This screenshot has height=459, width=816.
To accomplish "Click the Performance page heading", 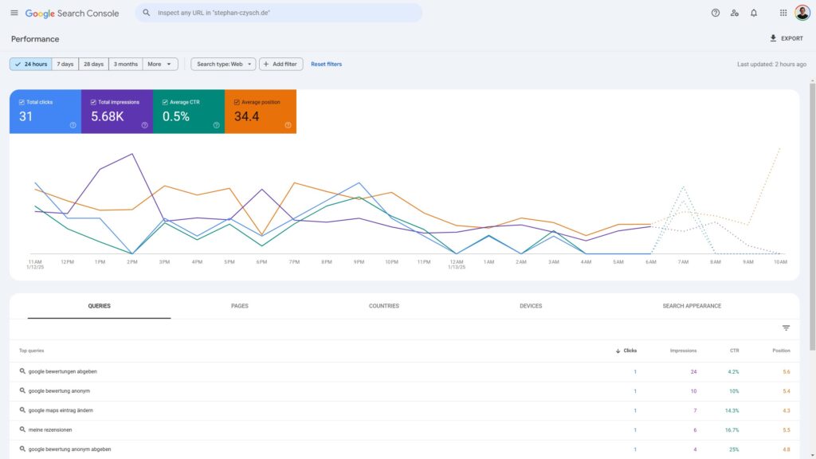I will tap(35, 39).
